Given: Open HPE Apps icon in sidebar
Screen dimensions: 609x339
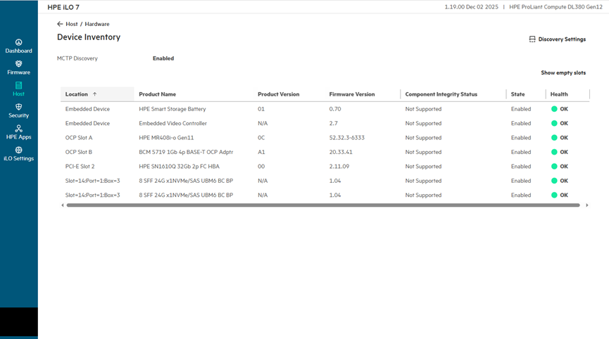Looking at the screenshot, I should pos(18,129).
